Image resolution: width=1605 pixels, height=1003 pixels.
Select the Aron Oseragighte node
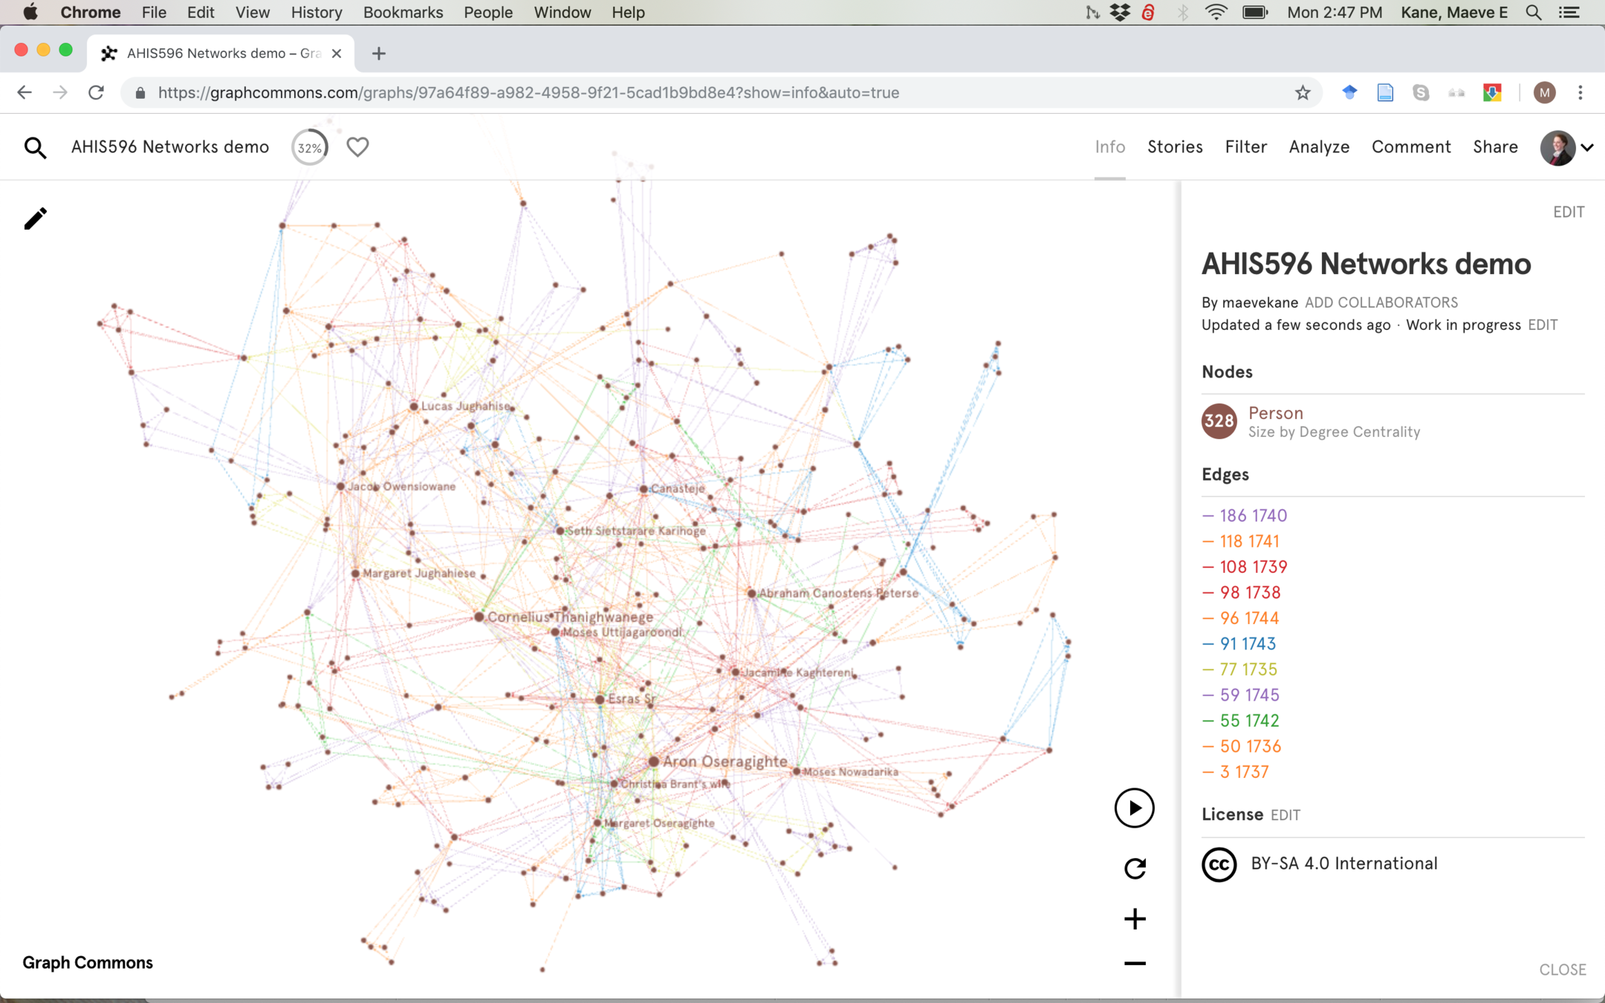coord(653,762)
